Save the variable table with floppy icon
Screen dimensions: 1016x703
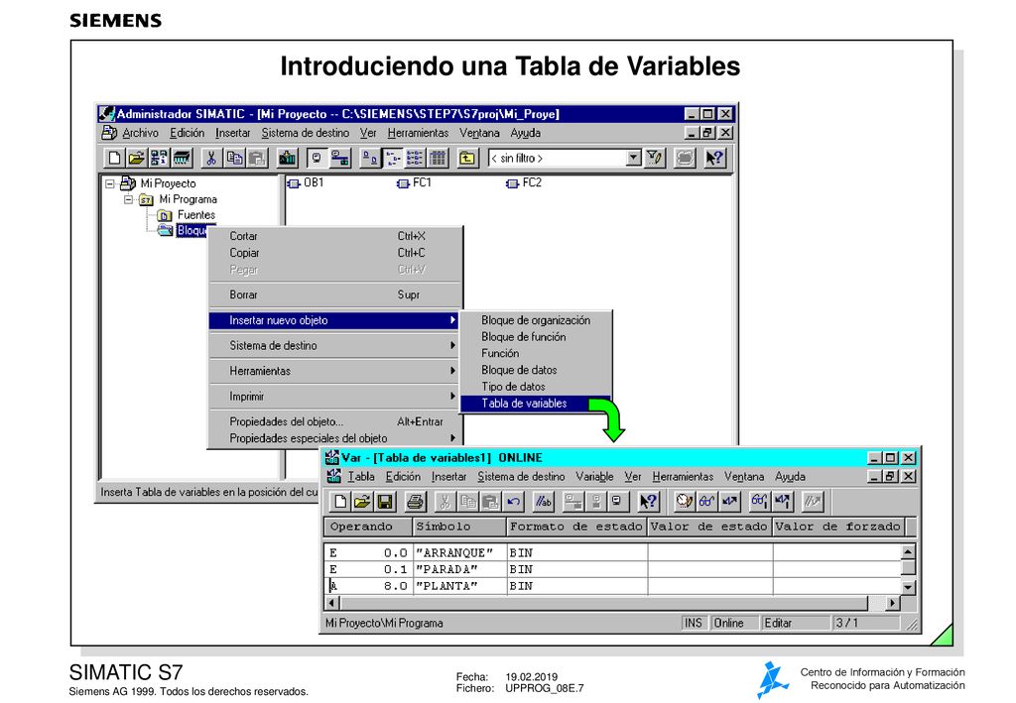(x=385, y=501)
